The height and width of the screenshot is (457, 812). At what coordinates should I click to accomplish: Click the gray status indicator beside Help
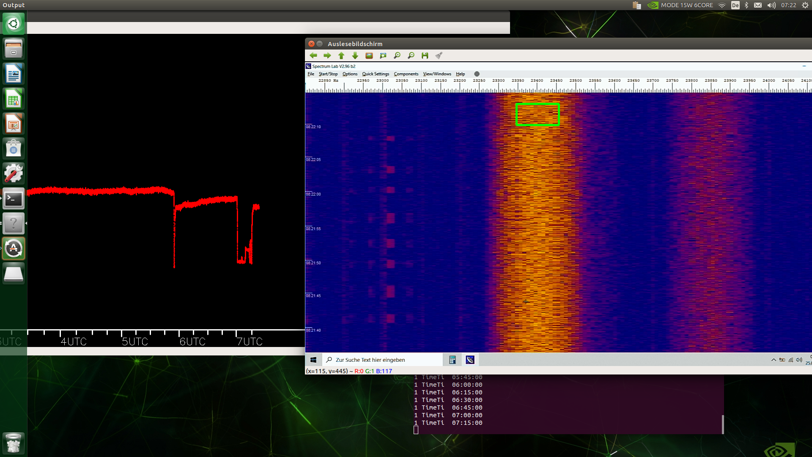tap(477, 74)
